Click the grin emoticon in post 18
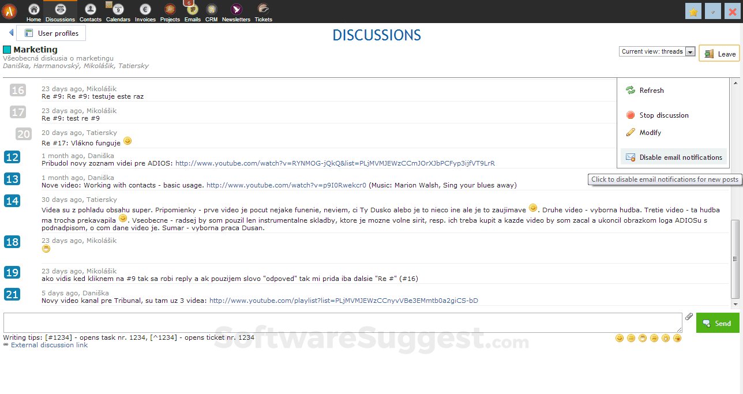This screenshot has height=394, width=743. (x=46, y=249)
